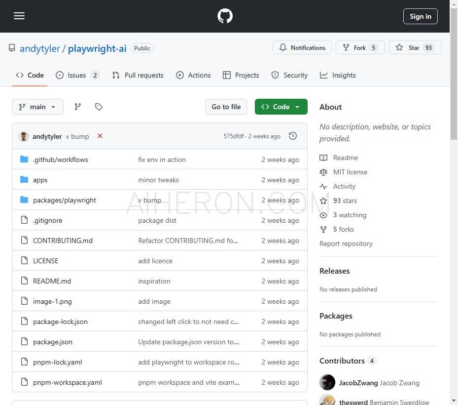Open 'add licence' commit message
This screenshot has height=405, width=458.
coord(155,261)
